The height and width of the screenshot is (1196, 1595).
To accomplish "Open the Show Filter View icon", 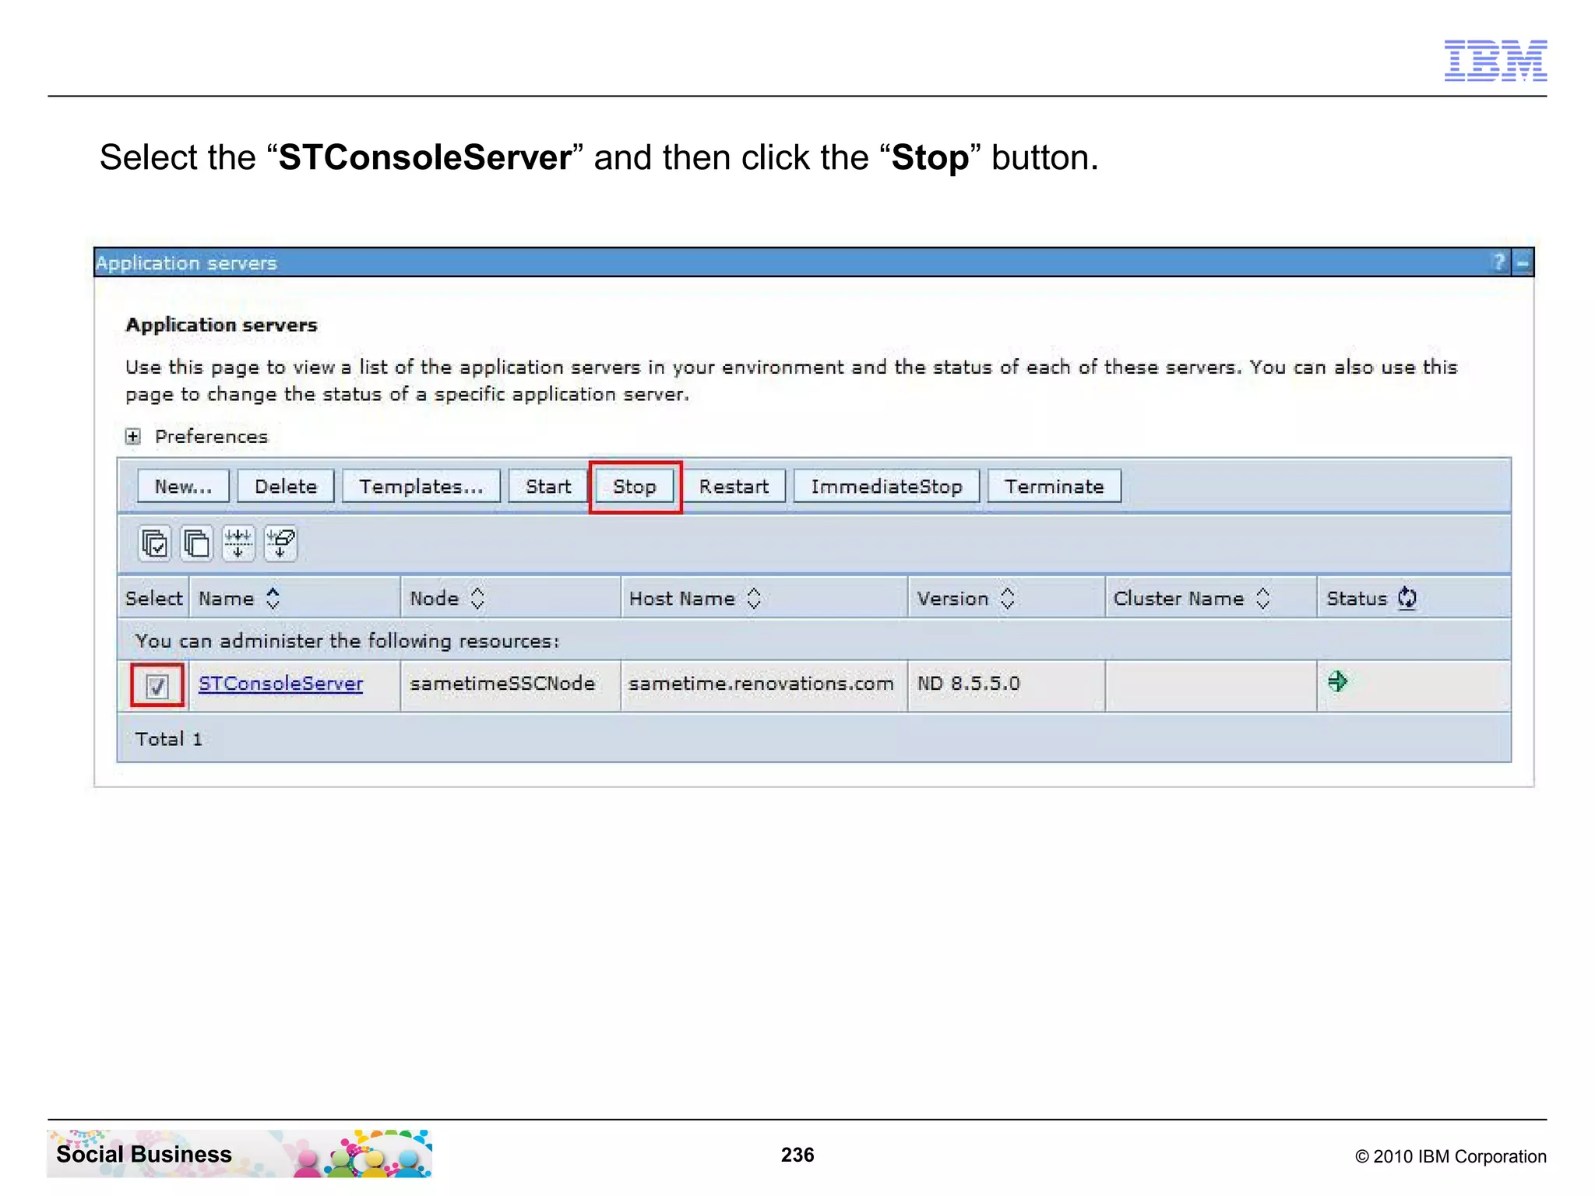I will coord(238,543).
